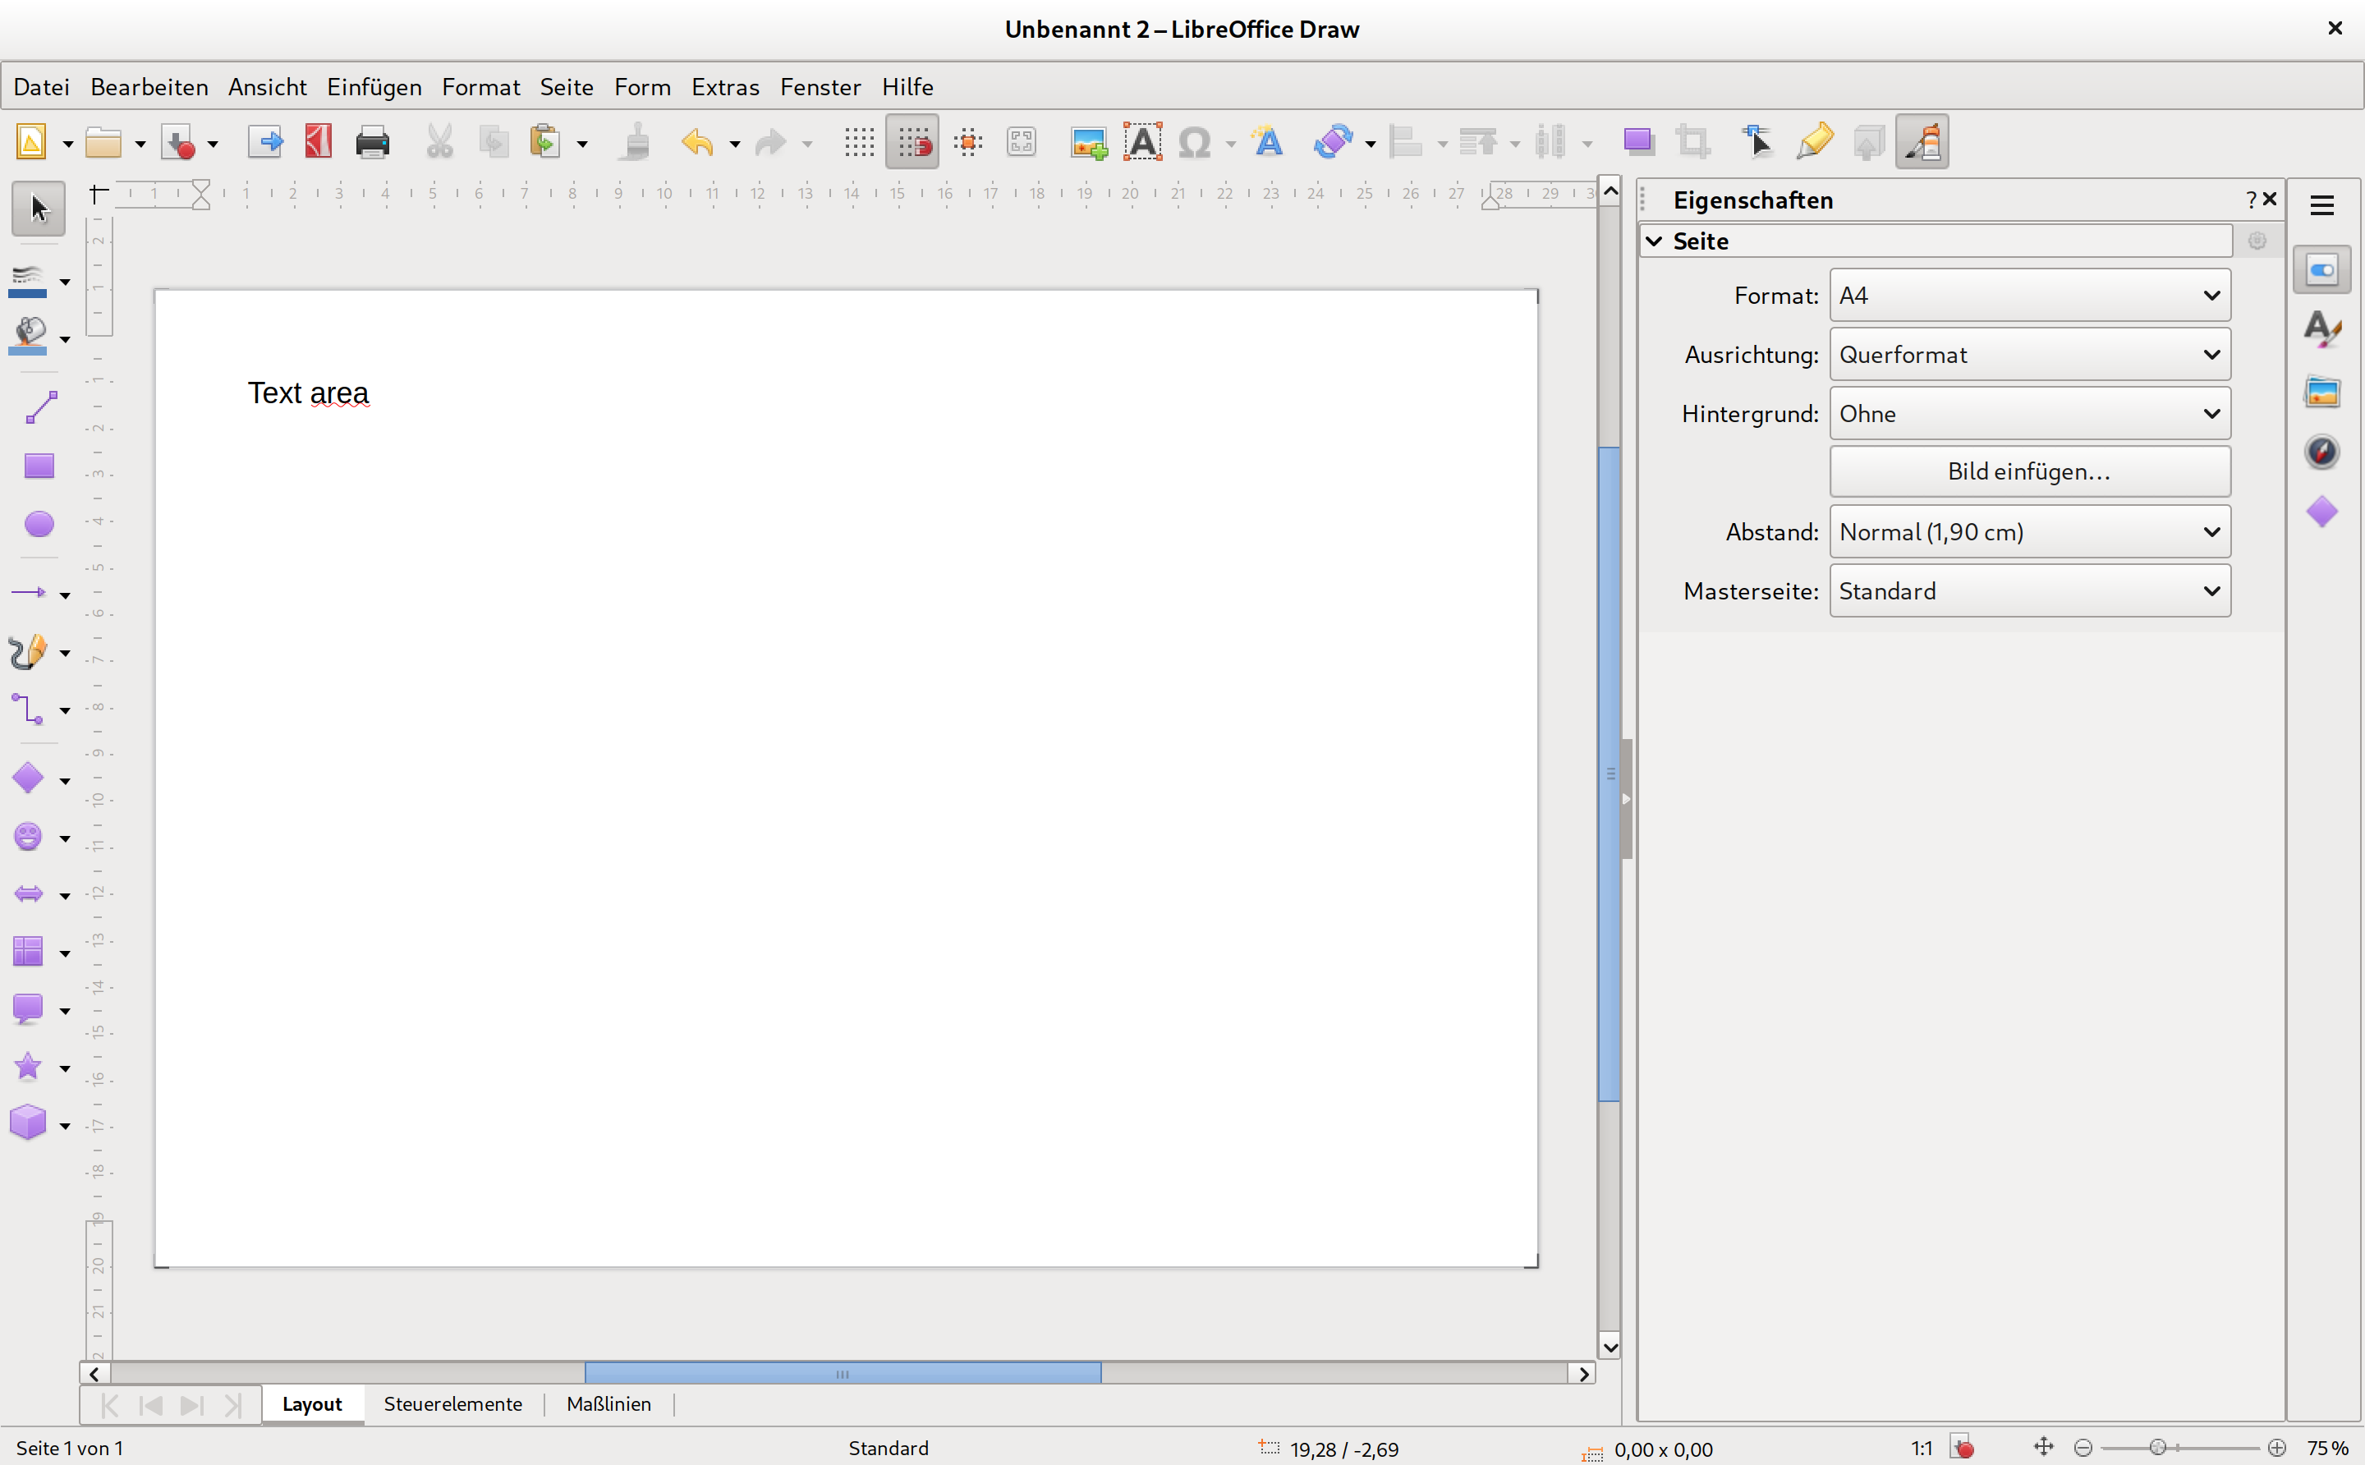
Task: Open the Fontwork text icon
Action: point(1267,142)
